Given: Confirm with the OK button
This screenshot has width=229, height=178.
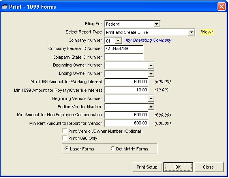Looking at the screenshot, I should 178,167.
